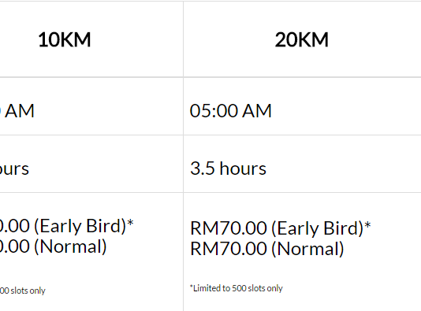This screenshot has width=421, height=311.
Task: Click the *Limited to 500 slots only note
Action: 237,288
